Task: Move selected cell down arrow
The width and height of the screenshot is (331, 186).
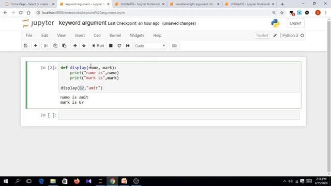Action: click(84, 46)
